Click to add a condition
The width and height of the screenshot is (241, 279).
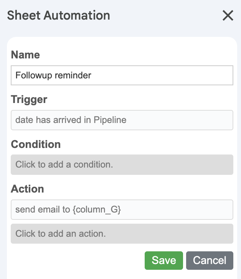coord(122,164)
